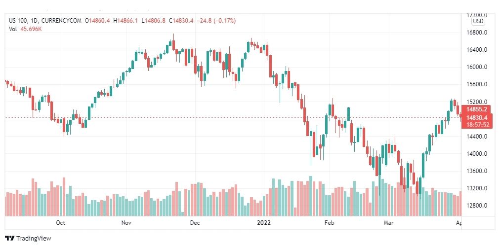Click the Oct label on time axis
The image size is (500, 247).
point(61,223)
